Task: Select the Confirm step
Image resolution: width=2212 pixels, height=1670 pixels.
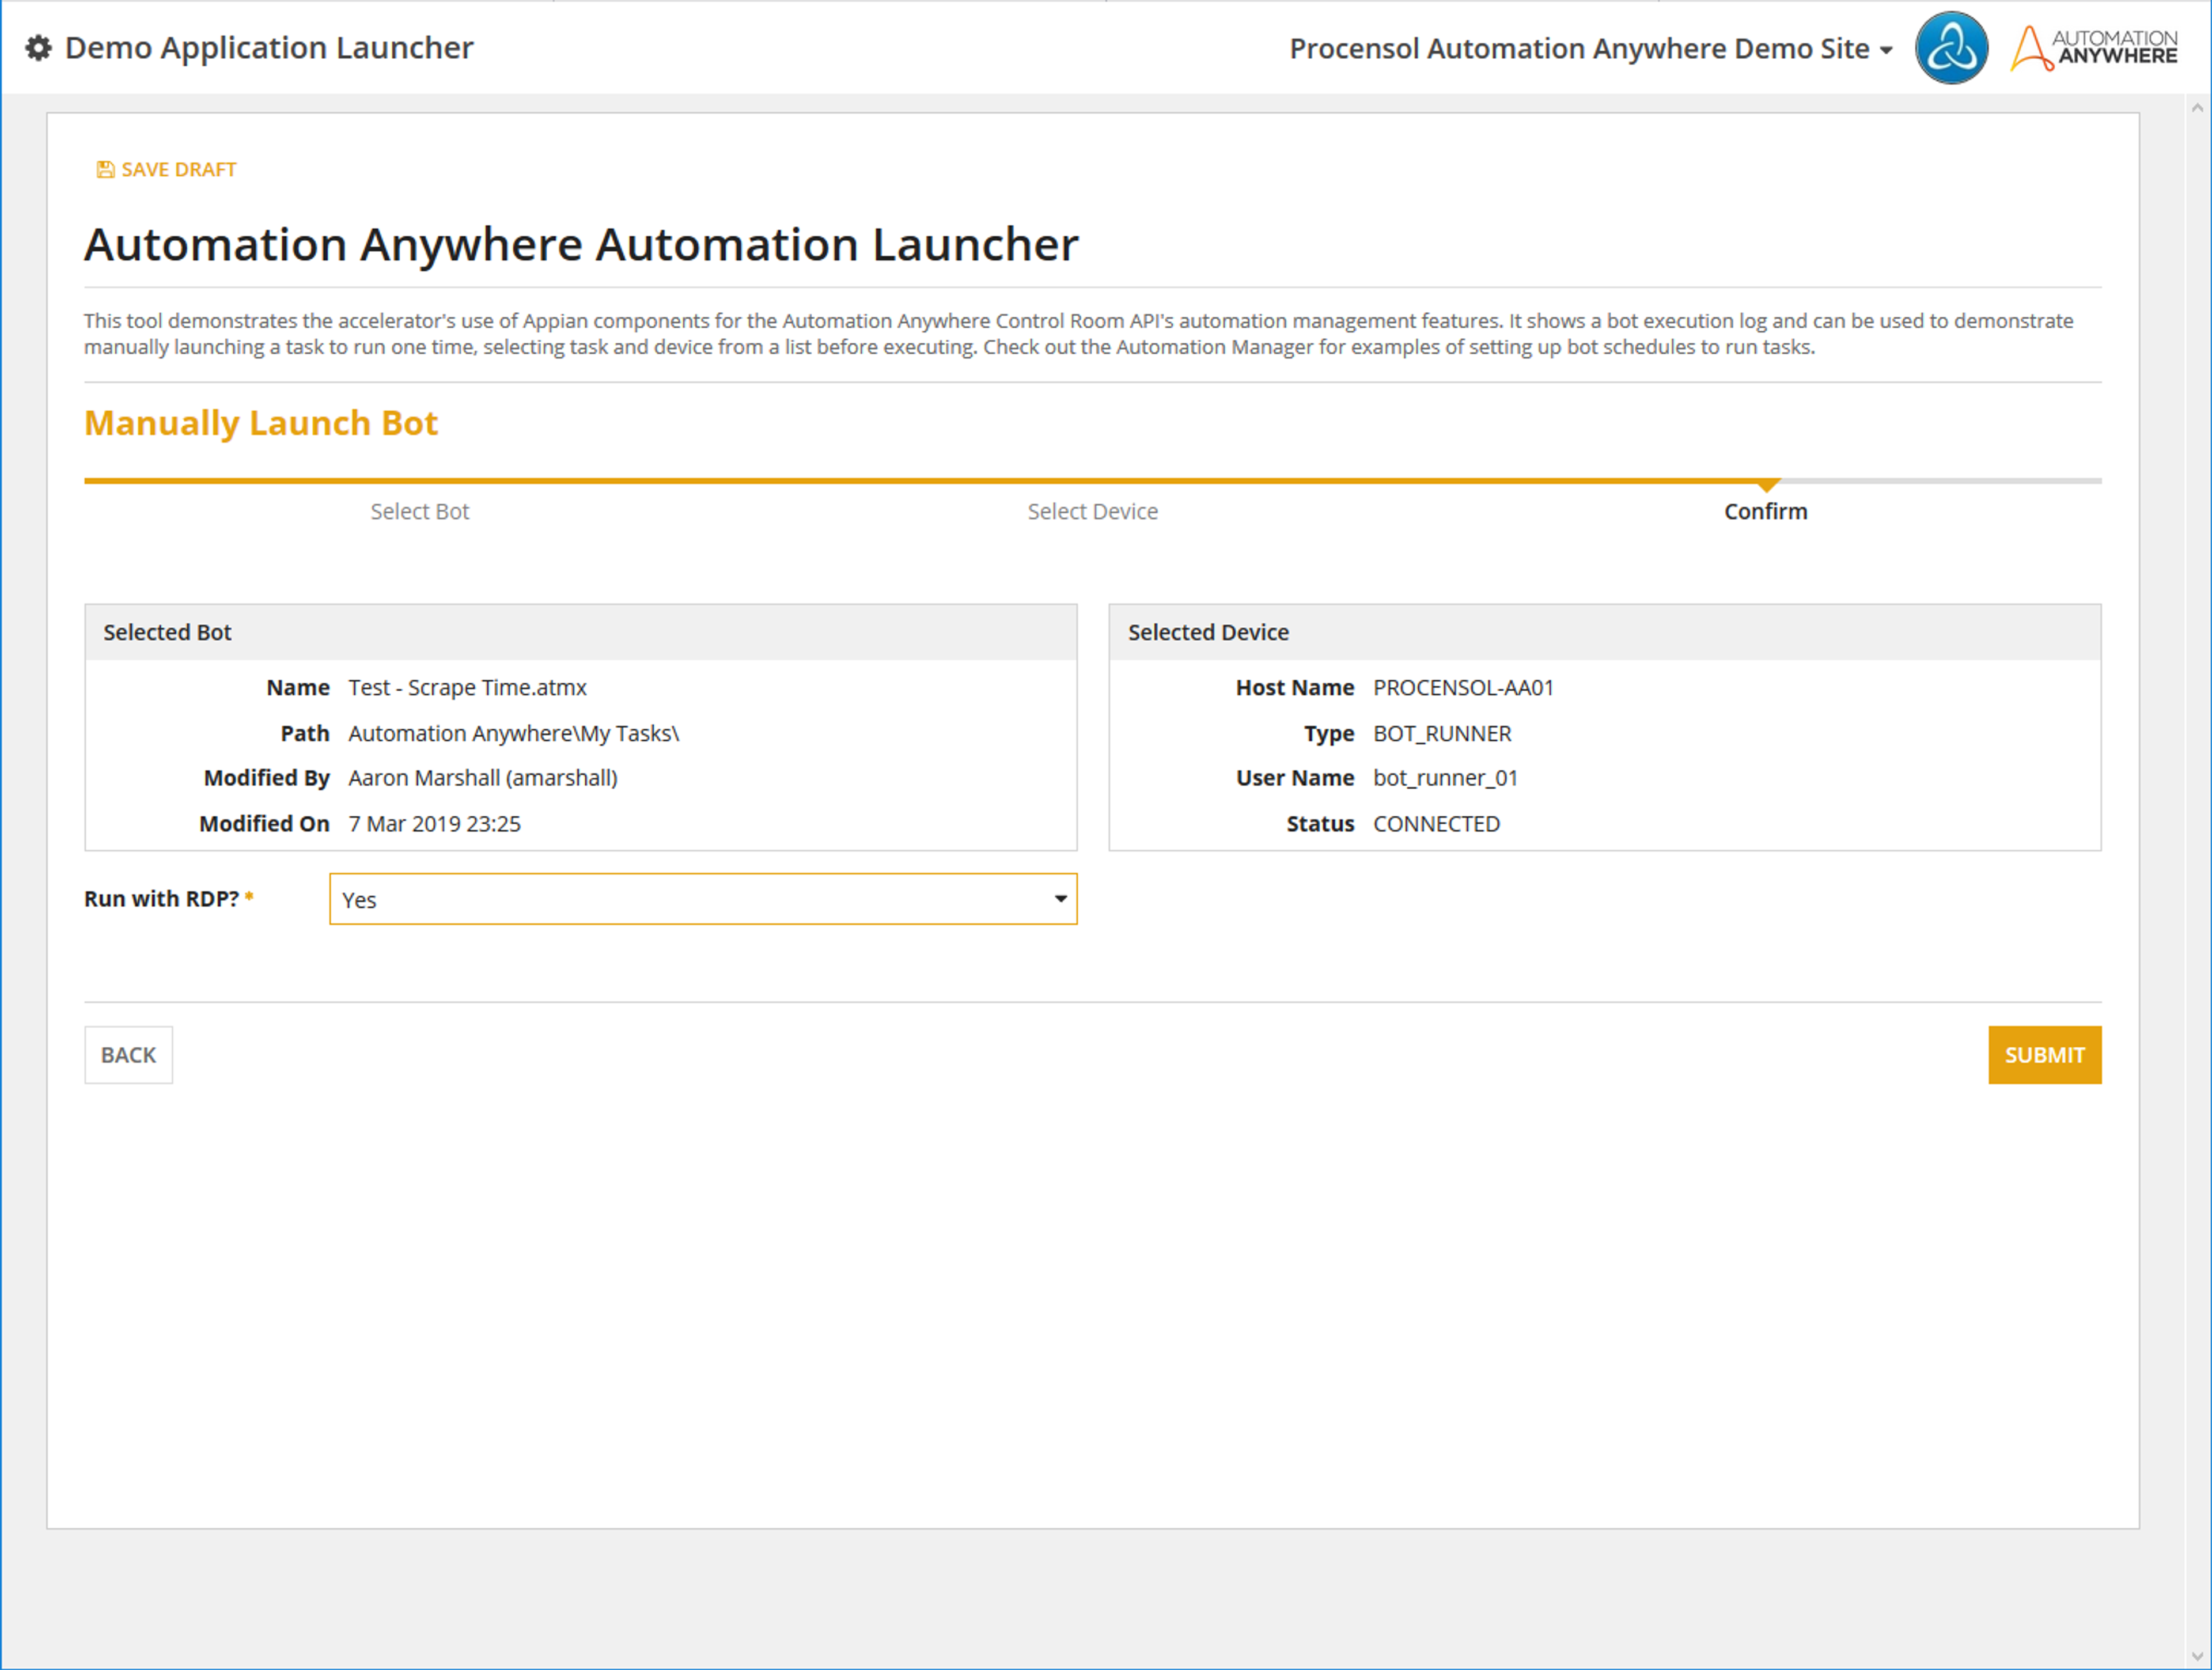Action: point(1766,512)
